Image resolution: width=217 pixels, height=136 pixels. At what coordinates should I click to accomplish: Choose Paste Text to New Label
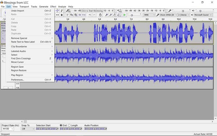pos(30,42)
